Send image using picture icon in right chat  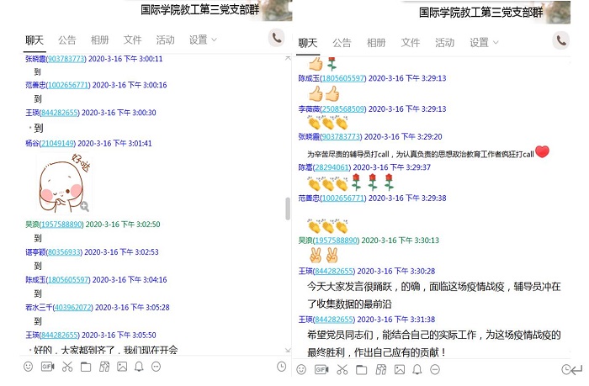pos(400,369)
